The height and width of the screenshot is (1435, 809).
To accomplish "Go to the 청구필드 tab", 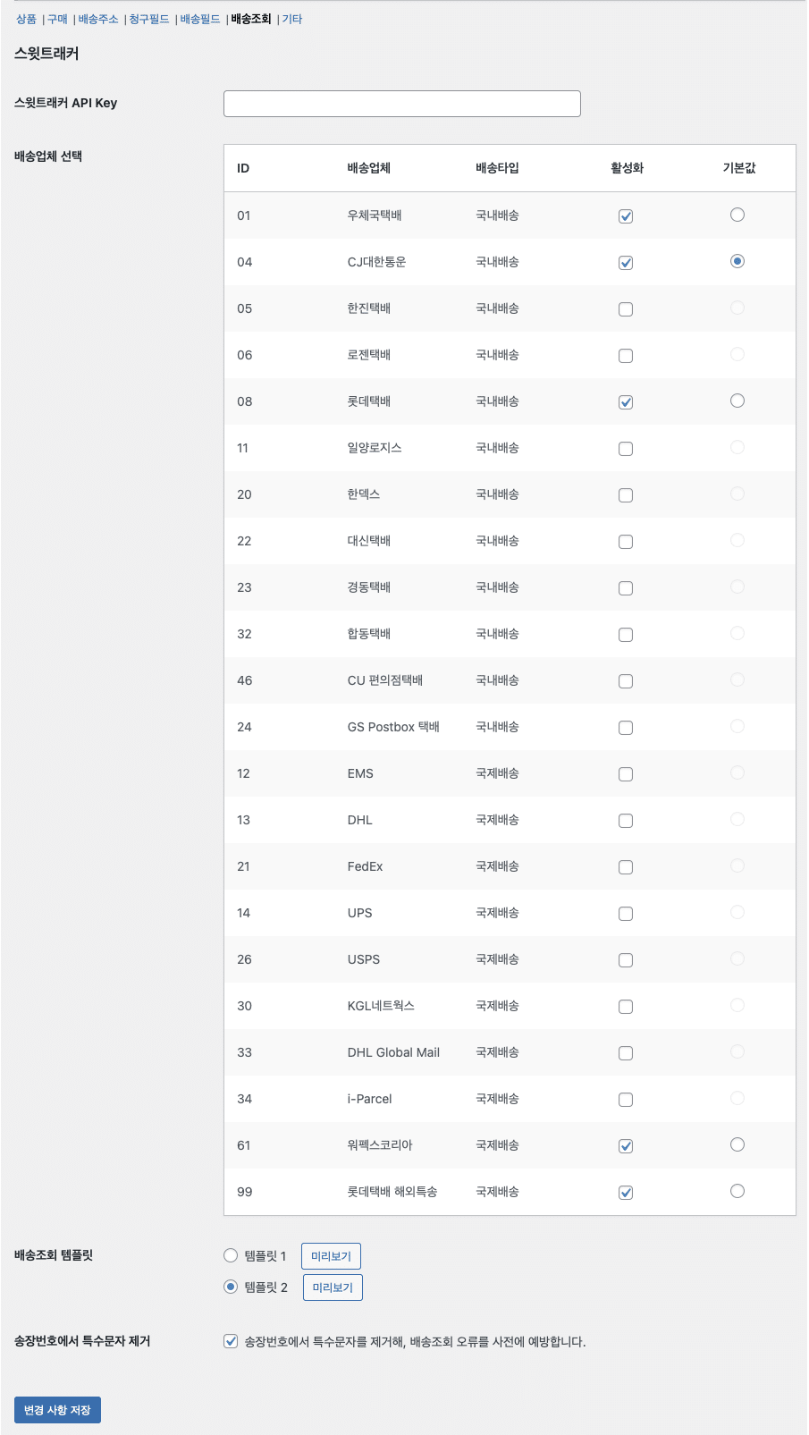I will (x=149, y=19).
